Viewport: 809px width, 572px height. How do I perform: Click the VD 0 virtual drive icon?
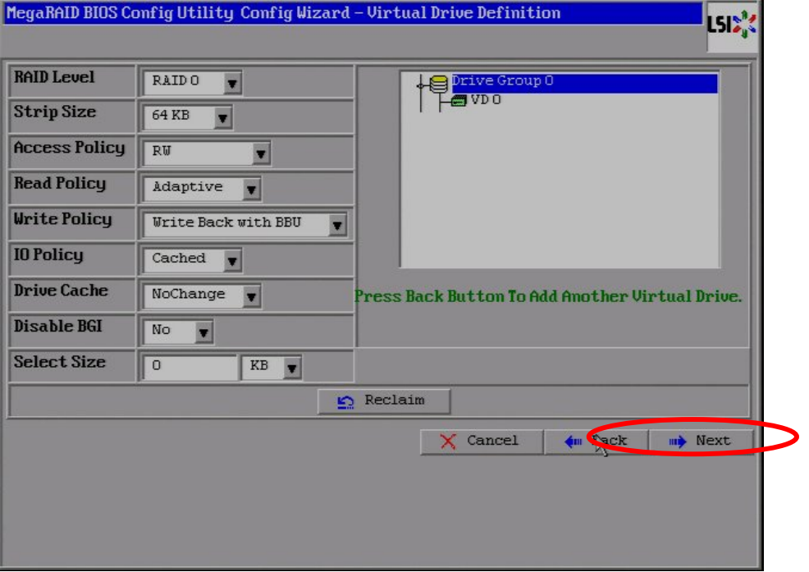(x=459, y=102)
